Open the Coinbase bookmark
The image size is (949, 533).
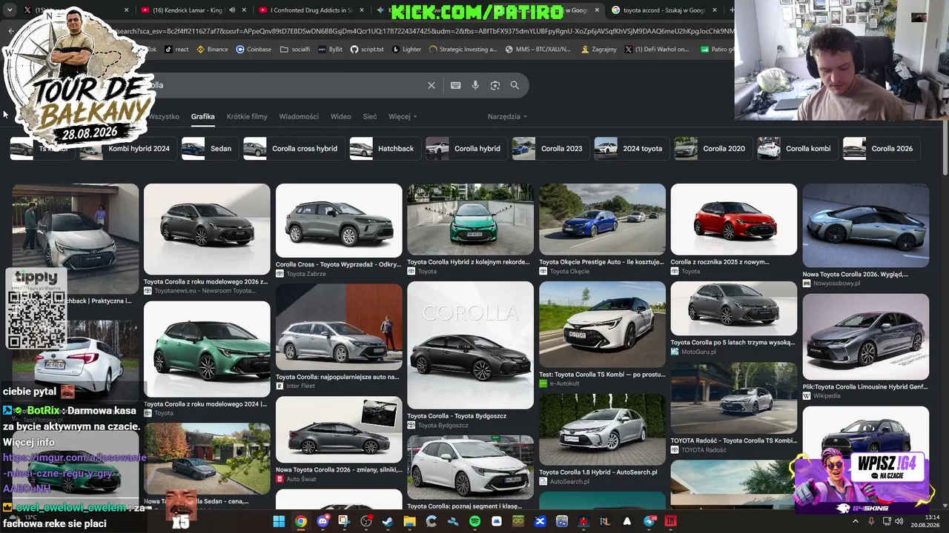click(254, 50)
